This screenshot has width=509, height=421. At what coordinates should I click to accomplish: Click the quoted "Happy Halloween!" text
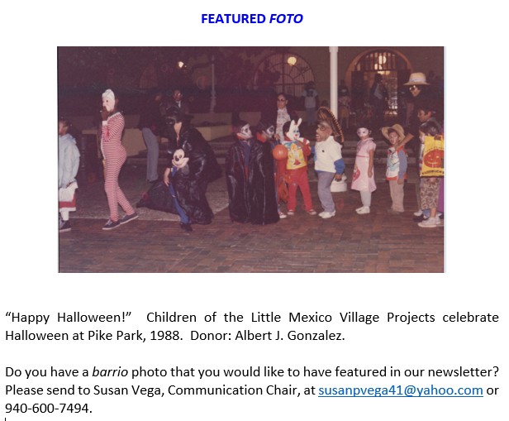click(68, 318)
